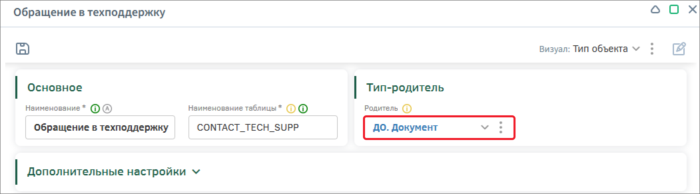The image size is (700, 194).
Task: Click the yellow info icon beside Родитель
Action: coord(407,109)
